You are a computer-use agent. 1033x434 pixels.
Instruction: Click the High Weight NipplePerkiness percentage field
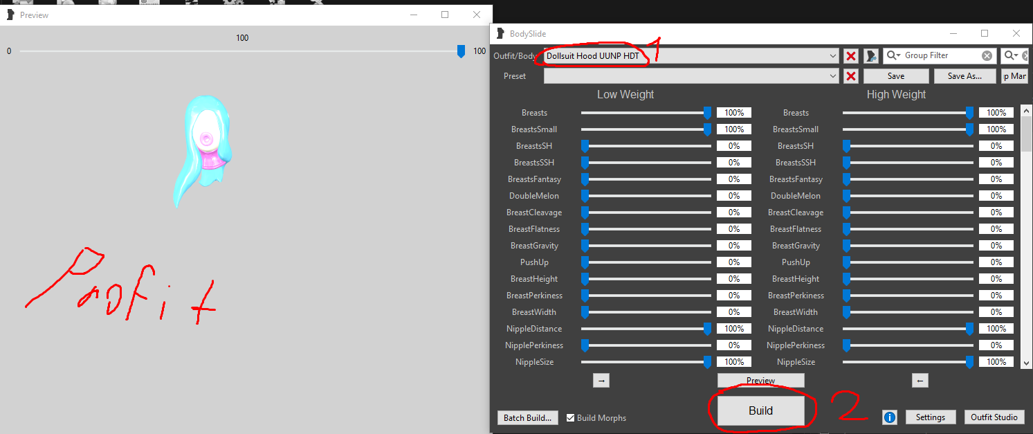pos(996,345)
